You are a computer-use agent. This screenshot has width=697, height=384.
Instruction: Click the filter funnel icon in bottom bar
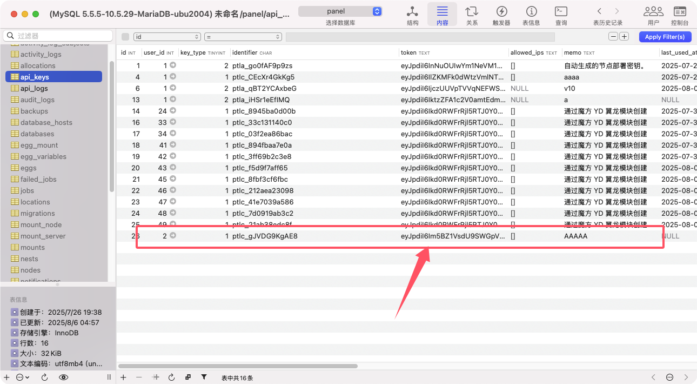coord(204,377)
